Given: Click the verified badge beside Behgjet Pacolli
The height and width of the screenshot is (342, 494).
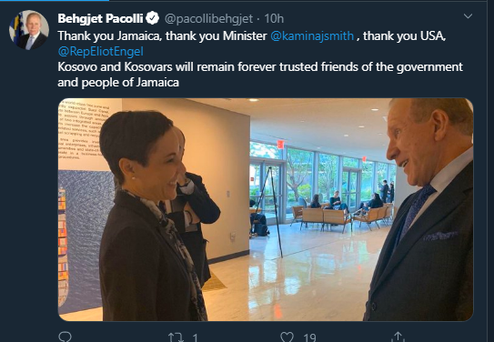Looking at the screenshot, I should coord(153,18).
